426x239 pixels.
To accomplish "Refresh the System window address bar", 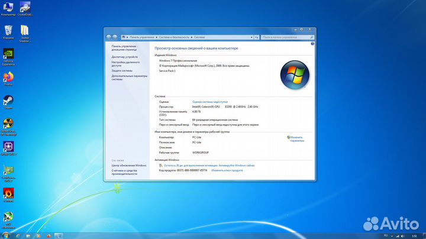I will (x=256, y=37).
